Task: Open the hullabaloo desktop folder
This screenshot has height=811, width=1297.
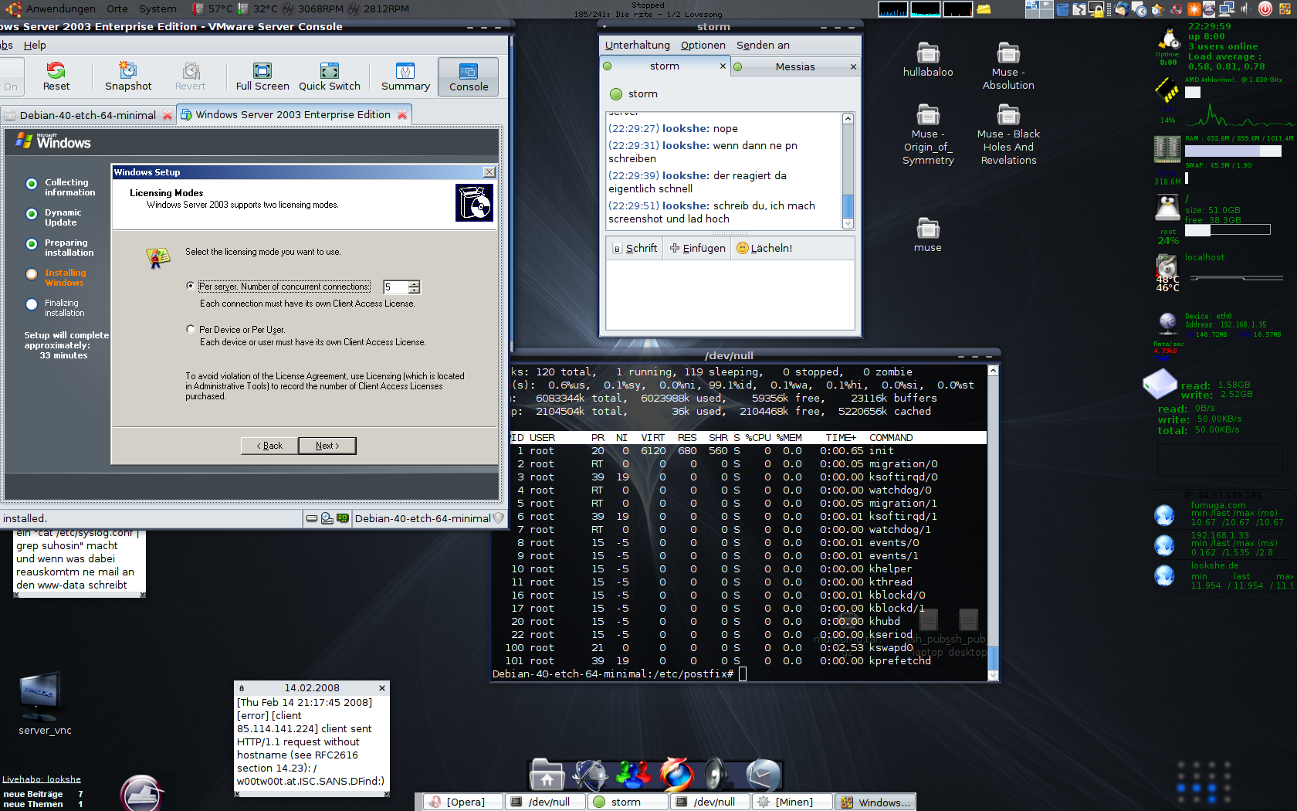Action: (928, 60)
